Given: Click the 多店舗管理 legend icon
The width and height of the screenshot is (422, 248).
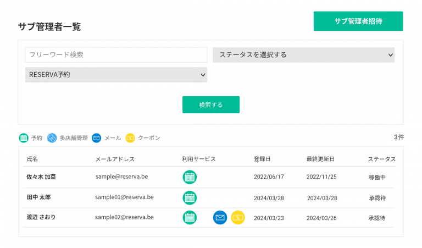Looking at the screenshot, I should [x=52, y=138].
